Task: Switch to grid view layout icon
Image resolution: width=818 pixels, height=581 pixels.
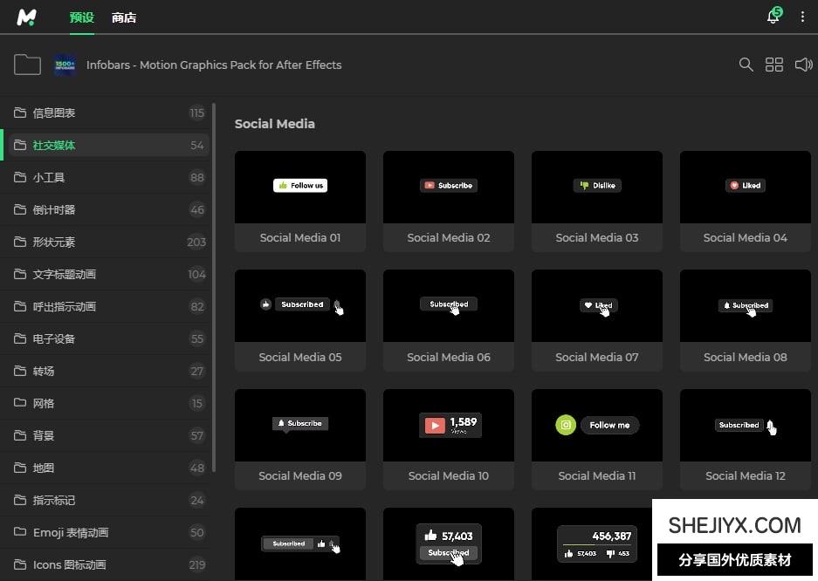Action: pos(773,65)
